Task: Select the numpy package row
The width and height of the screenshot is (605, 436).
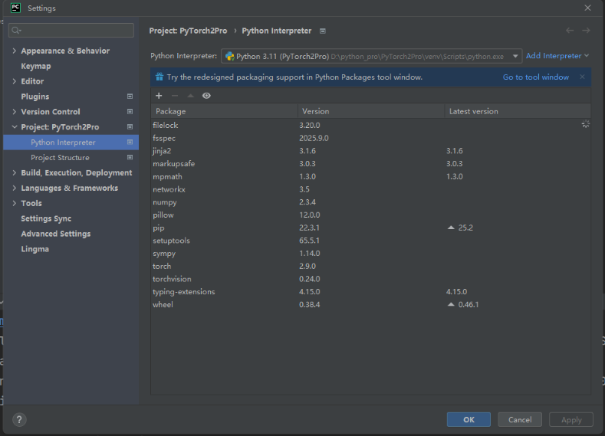Action: tap(370, 202)
